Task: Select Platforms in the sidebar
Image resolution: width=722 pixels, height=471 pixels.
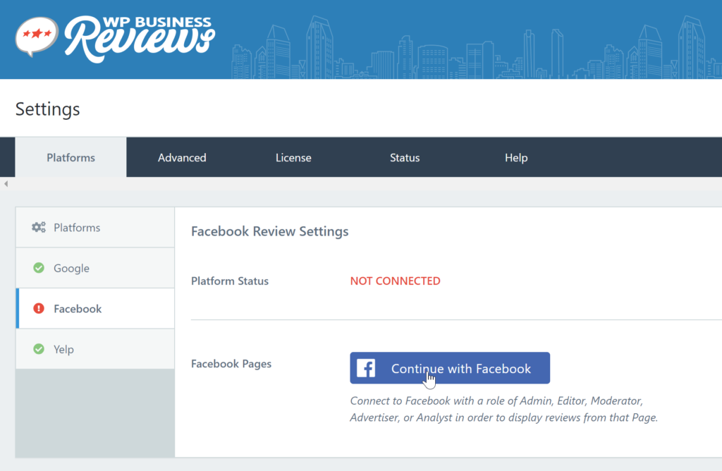Action: (95, 228)
